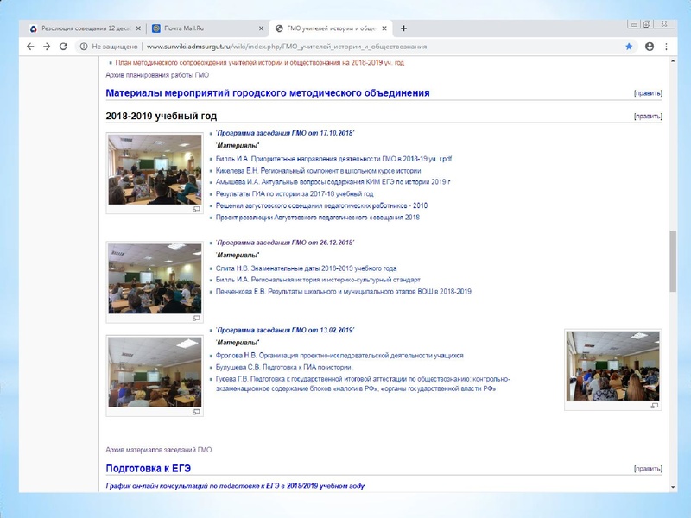Edit the '2018-2019 учебный год' section via [править]
691x518 pixels.
(648, 116)
